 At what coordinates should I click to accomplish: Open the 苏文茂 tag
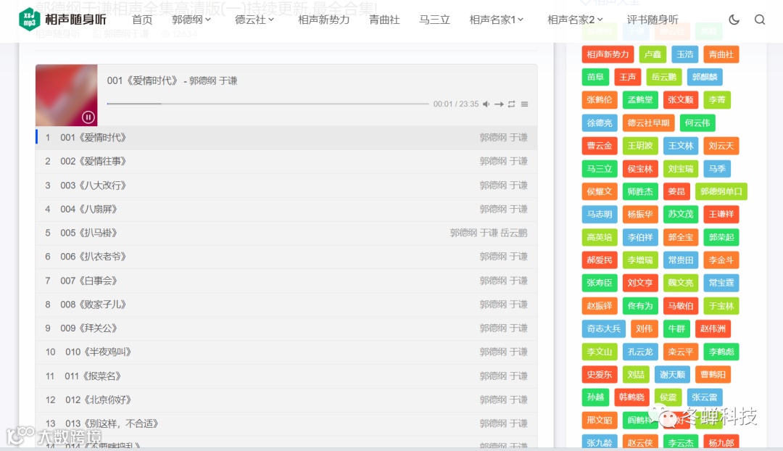pyautogui.click(x=681, y=215)
